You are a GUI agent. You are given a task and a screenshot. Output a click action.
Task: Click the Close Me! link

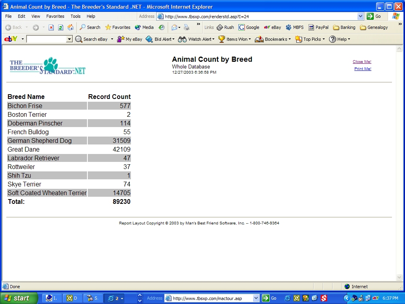point(362,62)
